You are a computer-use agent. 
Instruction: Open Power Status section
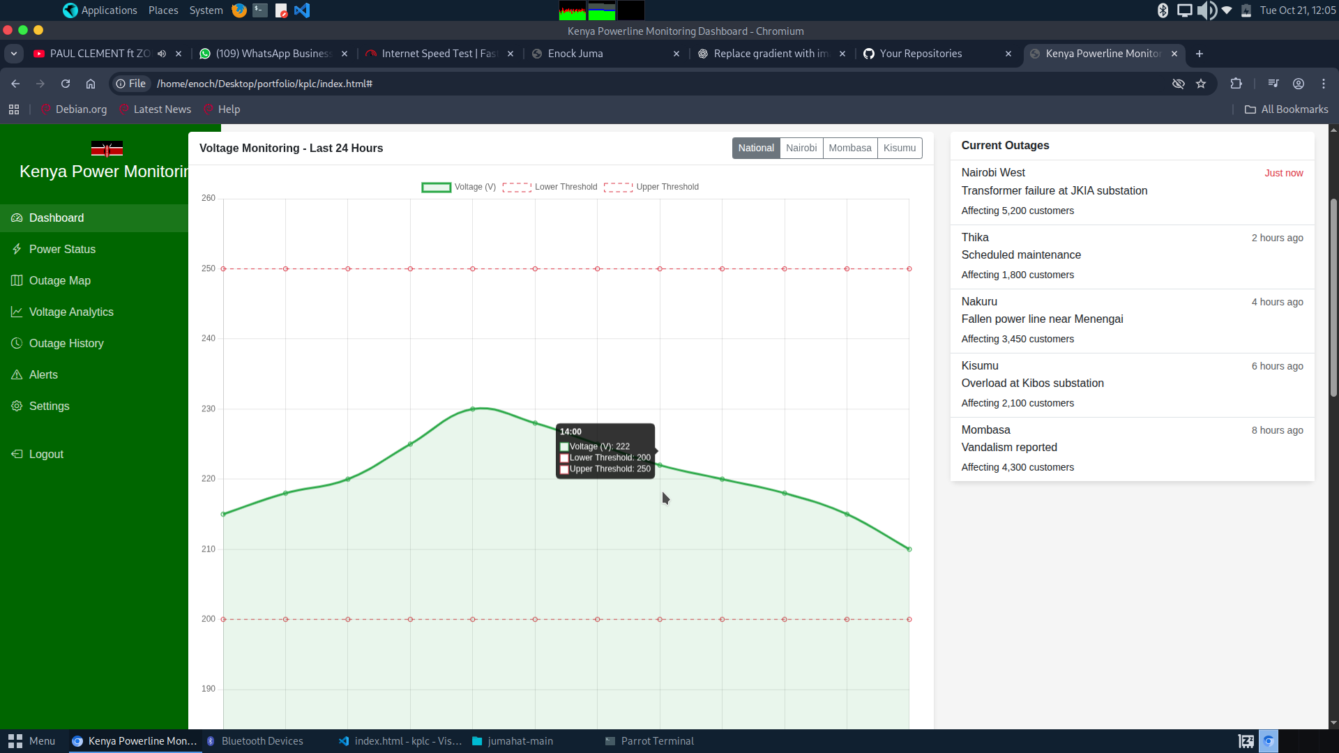62,249
